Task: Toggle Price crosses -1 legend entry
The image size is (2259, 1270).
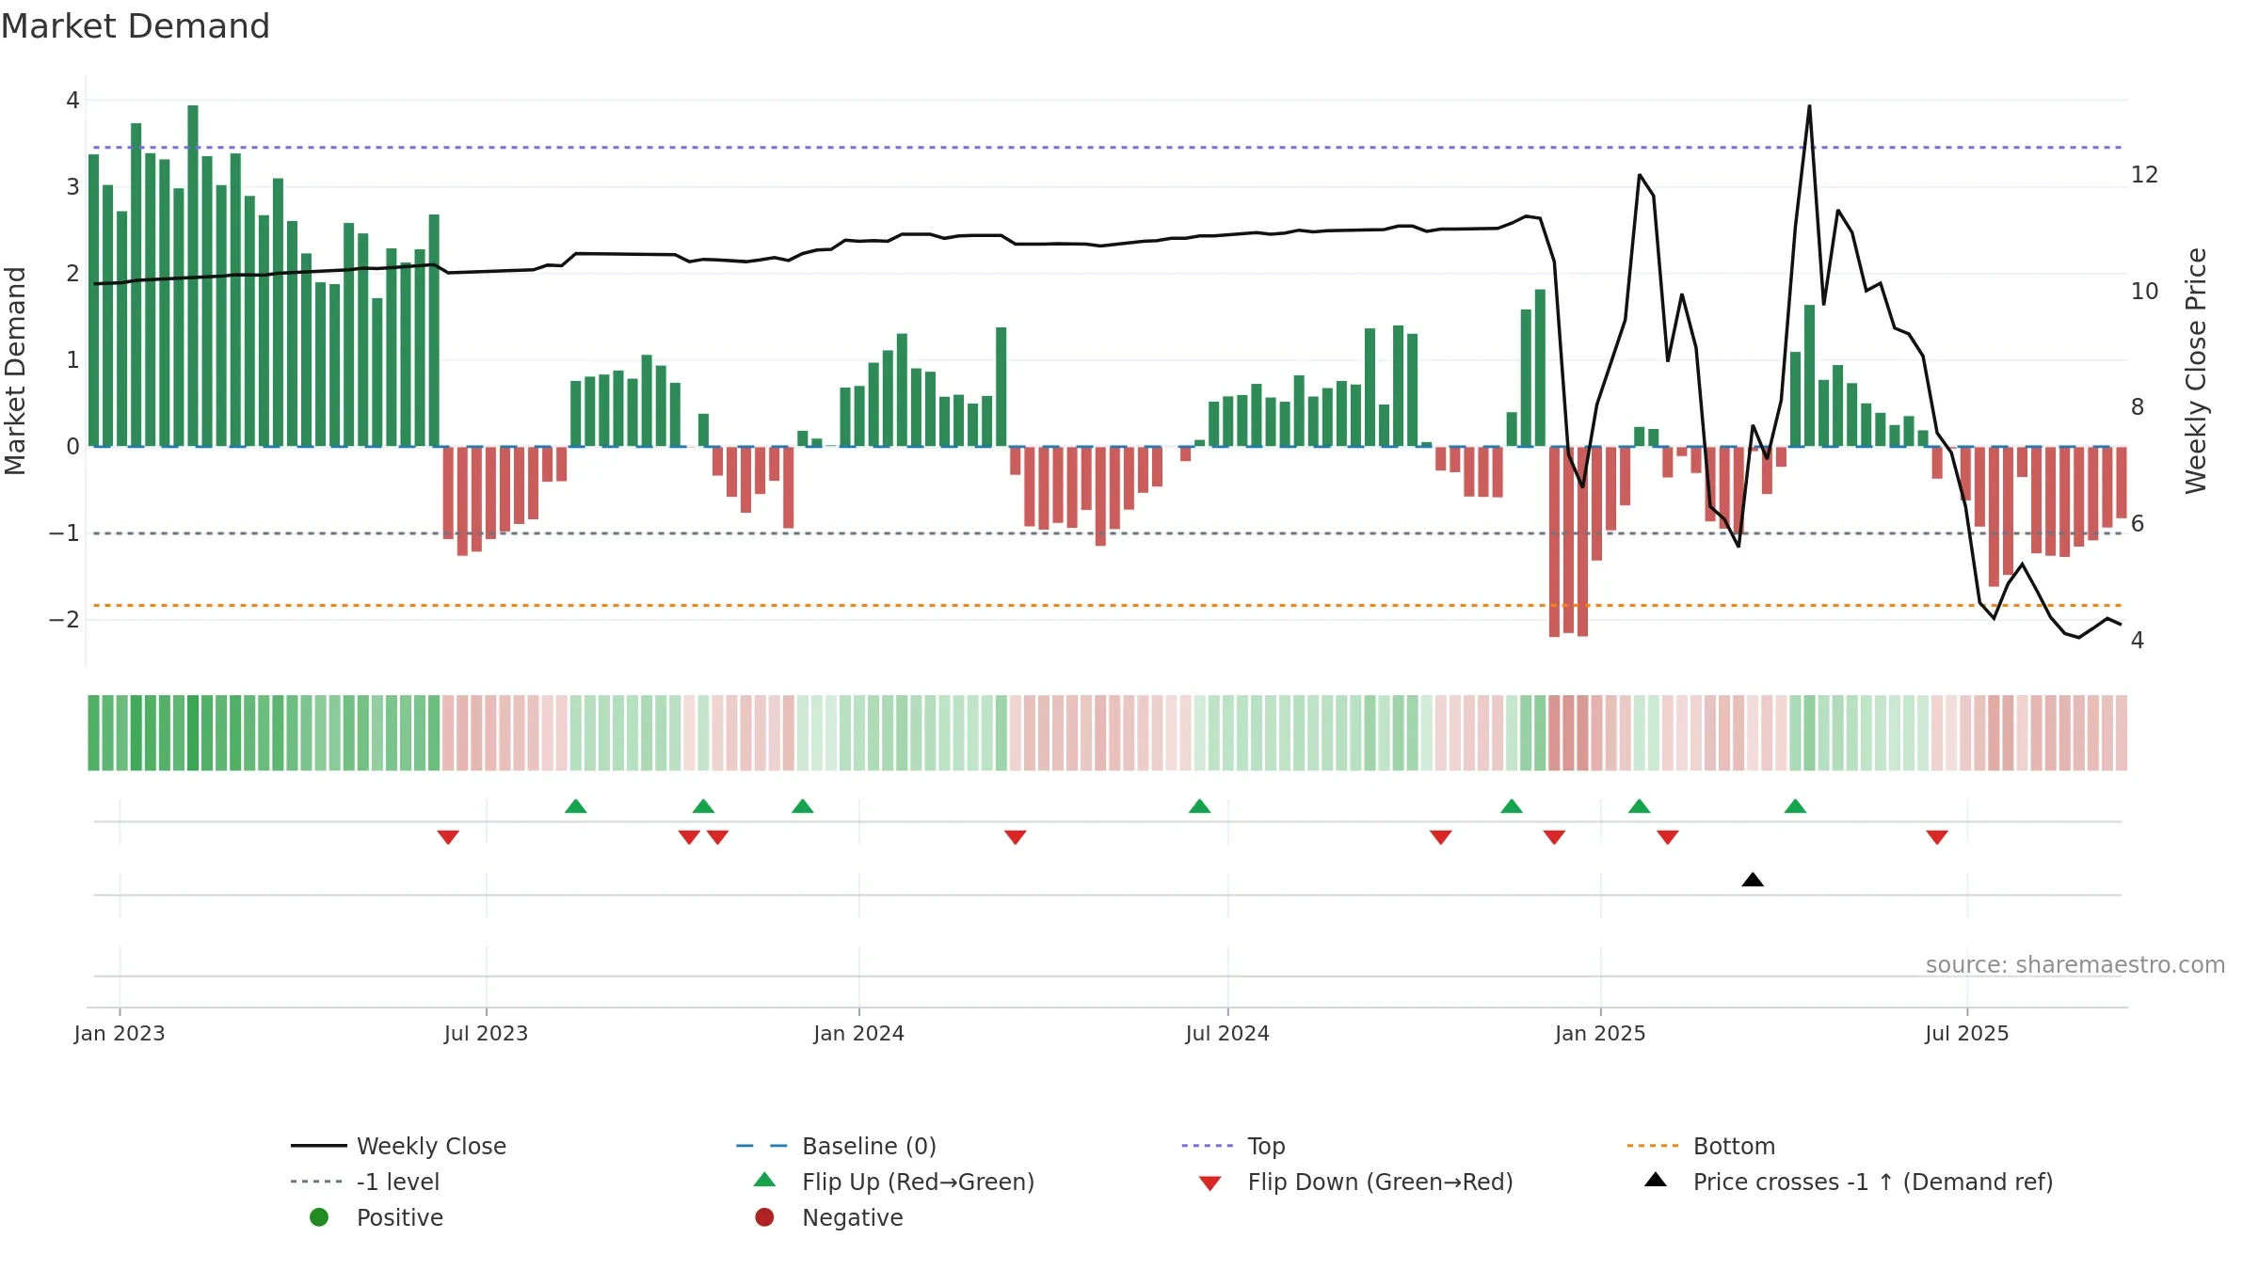Action: [1849, 1182]
